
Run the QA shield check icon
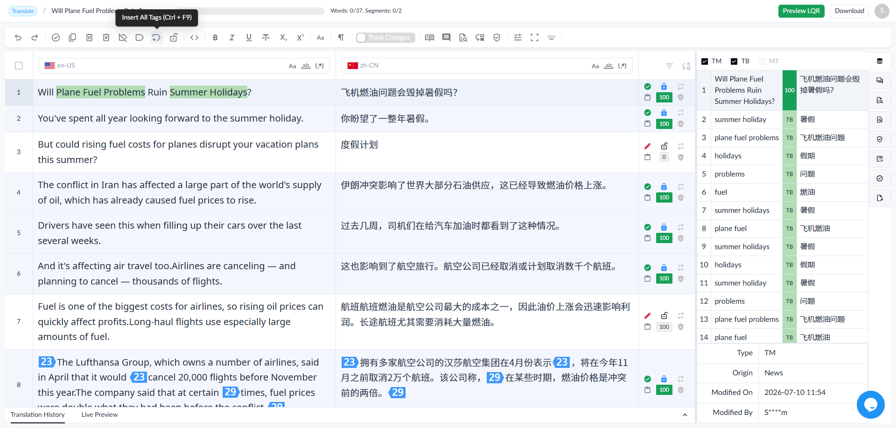[497, 38]
